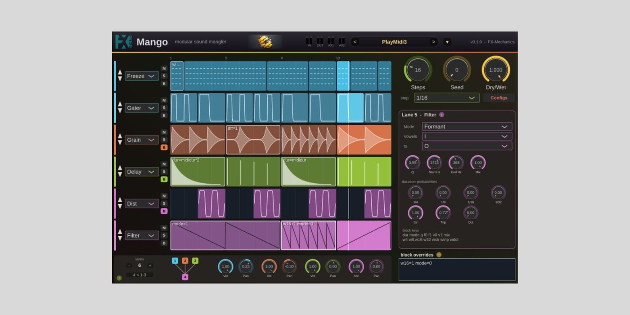This screenshot has height=315, width=630.
Task: Go to previous preset with left arrow
Action: pos(355,42)
